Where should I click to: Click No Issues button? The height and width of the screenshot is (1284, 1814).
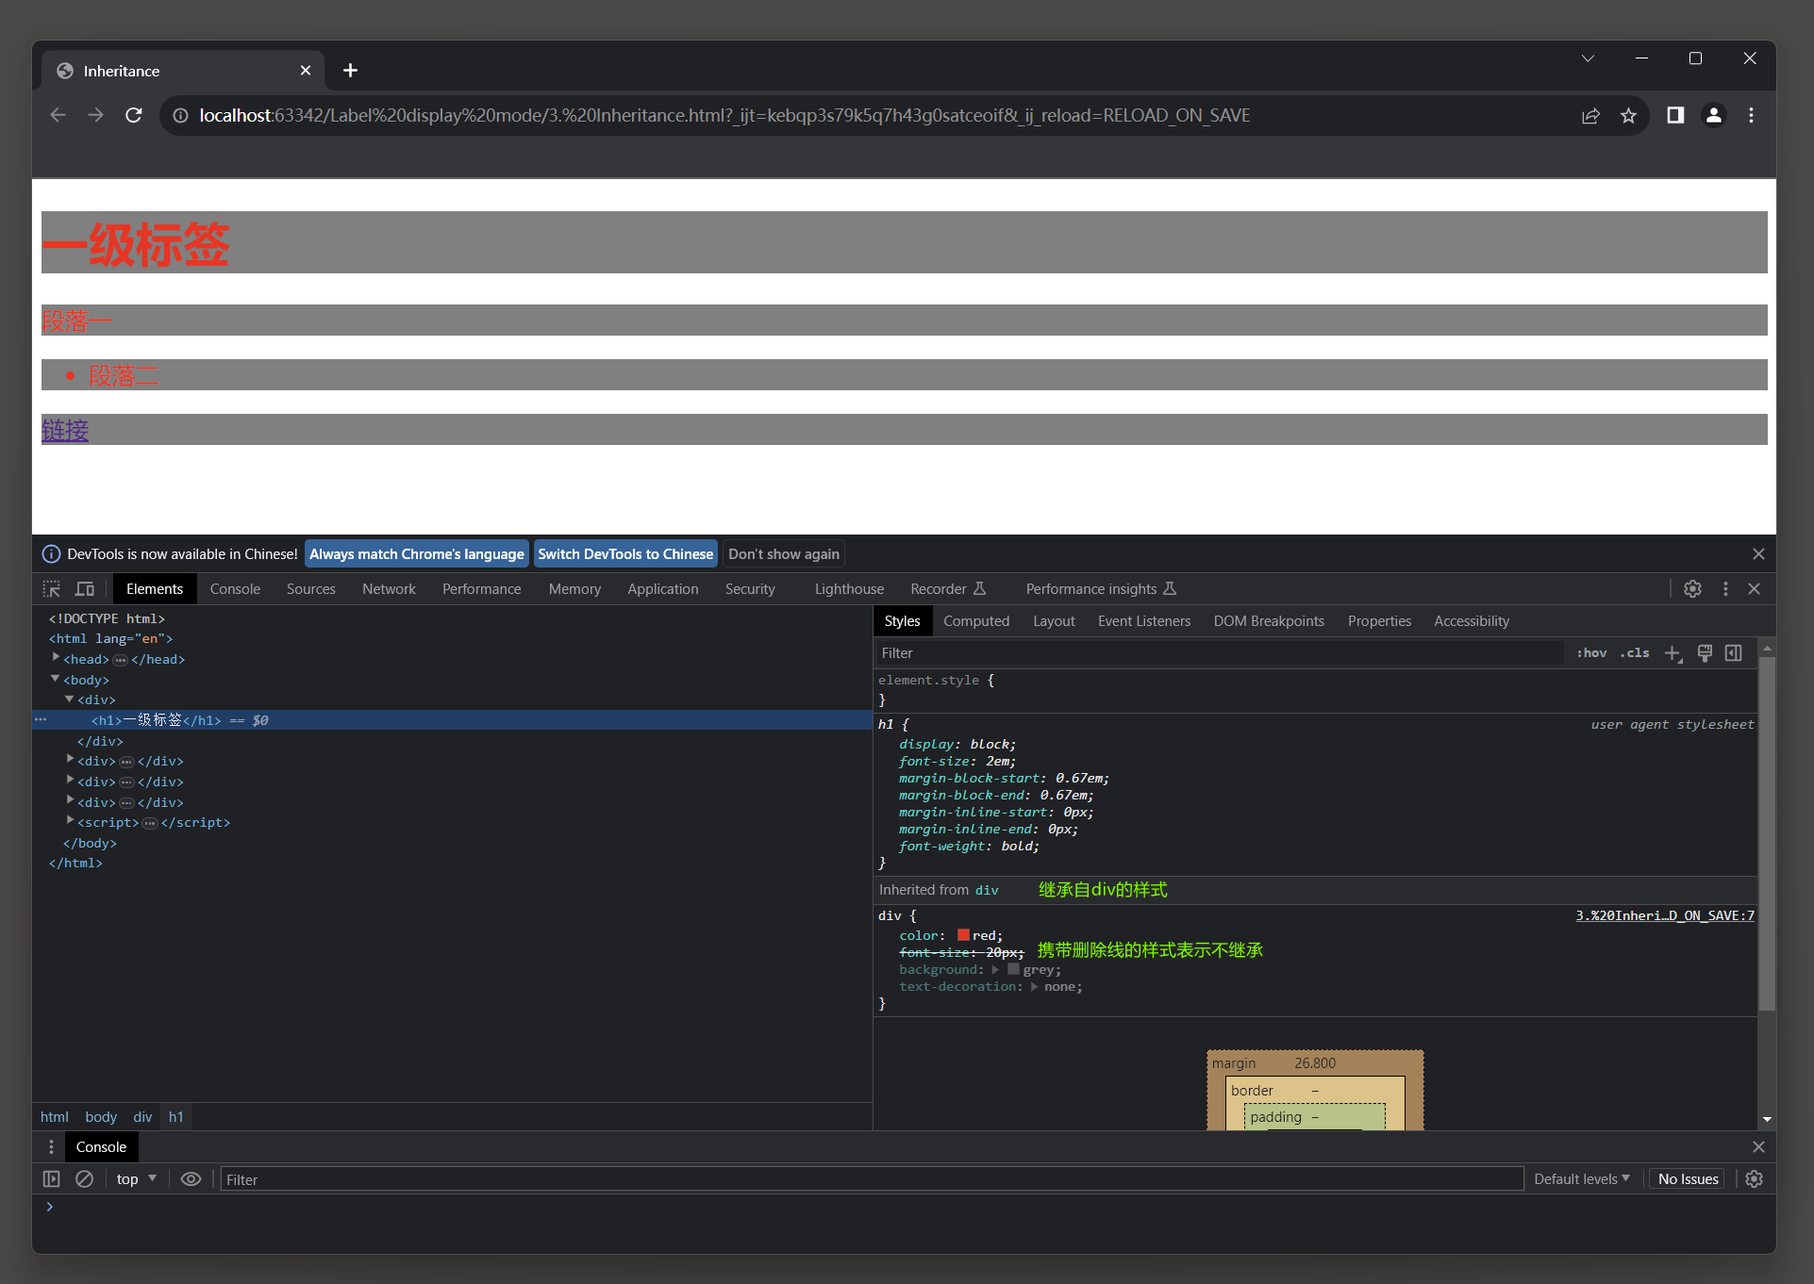point(1688,1179)
